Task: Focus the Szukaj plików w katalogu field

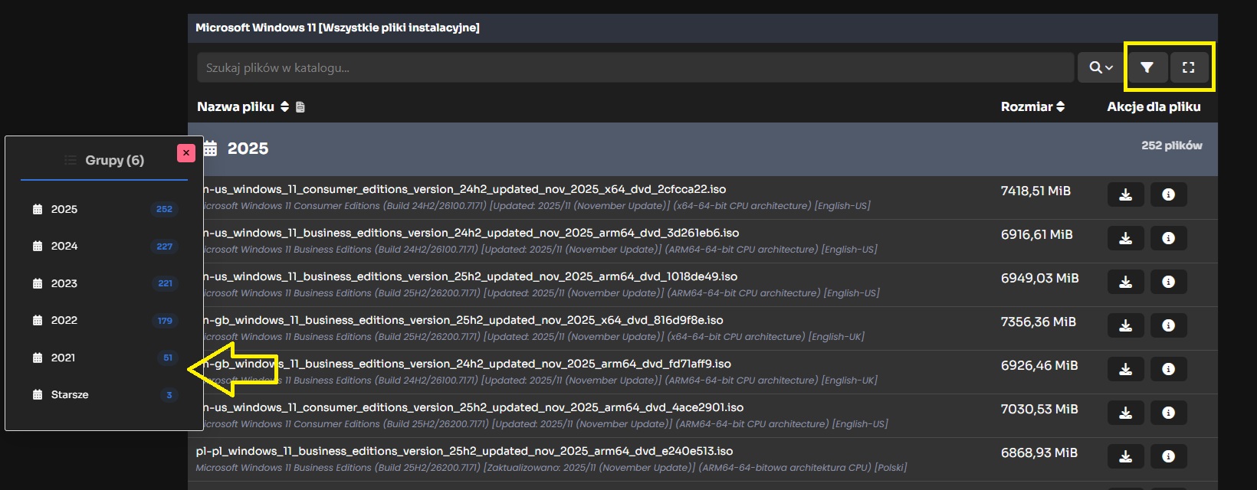Action: pyautogui.click(x=635, y=67)
